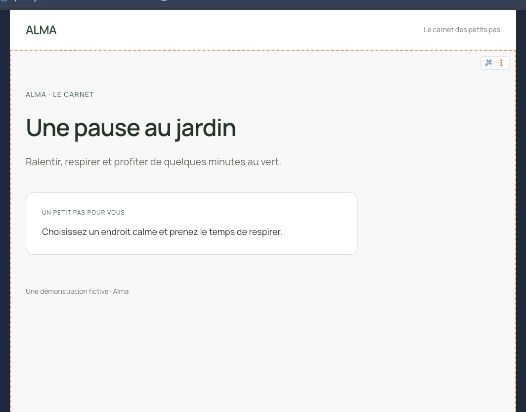
Task: Open 'Le carnet des petits pas' link
Action: point(462,30)
